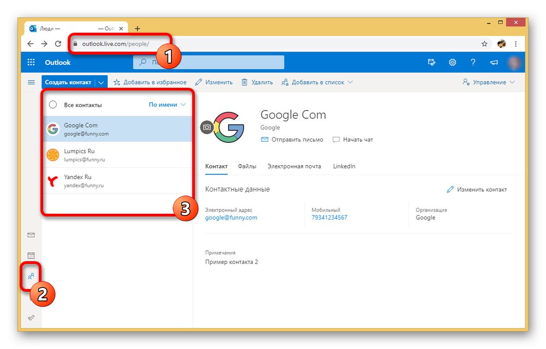546x349 pixels.
Task: Switch to the Файлы tab
Action: click(247, 166)
